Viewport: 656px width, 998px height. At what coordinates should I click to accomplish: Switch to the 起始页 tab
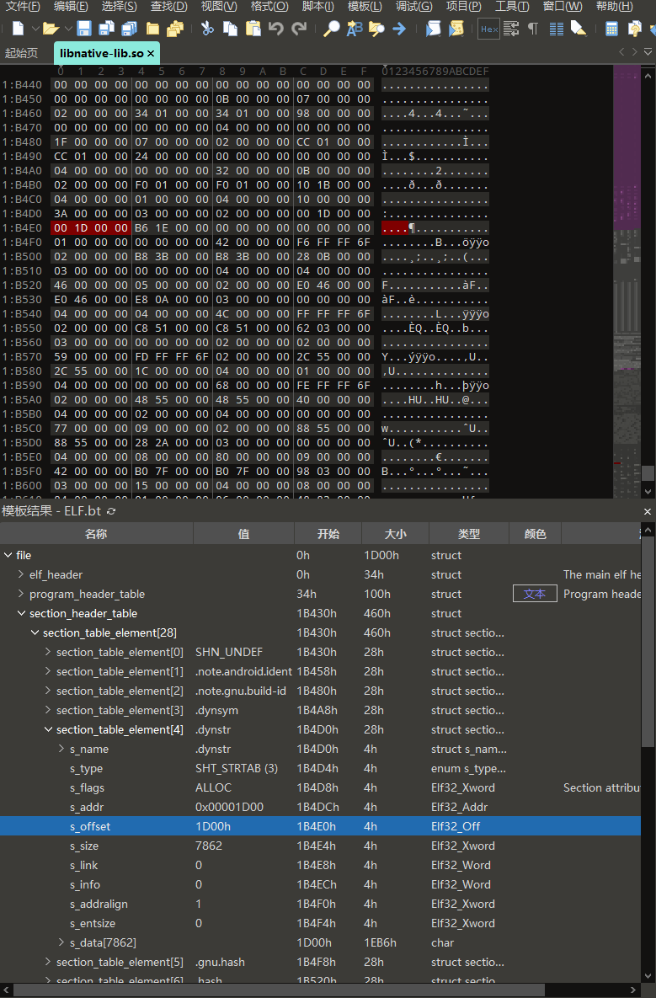click(x=21, y=53)
